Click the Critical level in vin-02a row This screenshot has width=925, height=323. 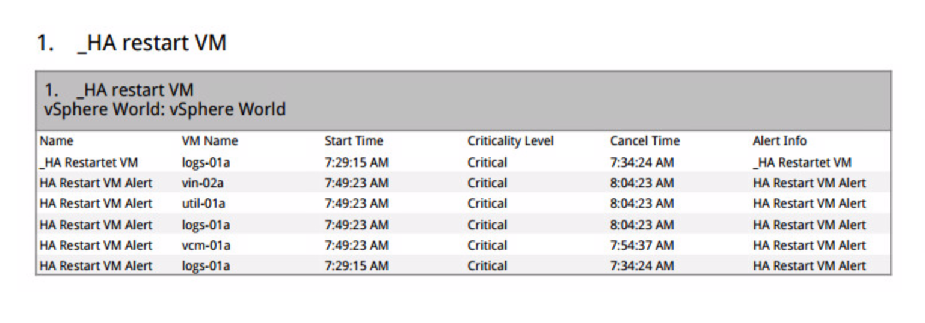[x=487, y=183]
